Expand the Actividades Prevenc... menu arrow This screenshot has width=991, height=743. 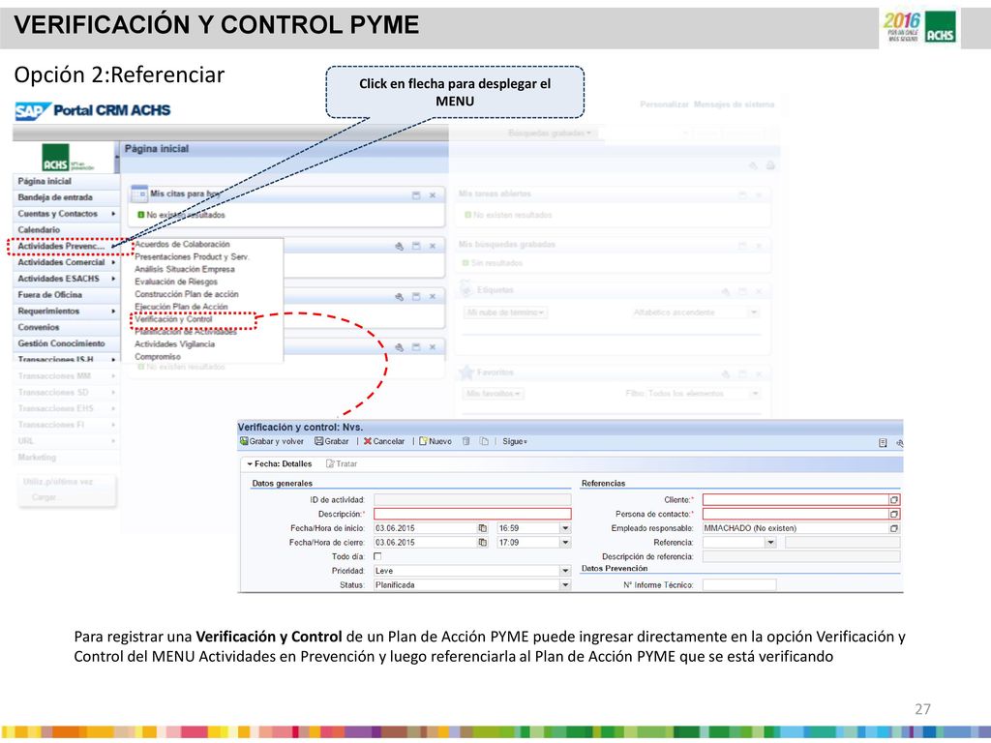113,247
